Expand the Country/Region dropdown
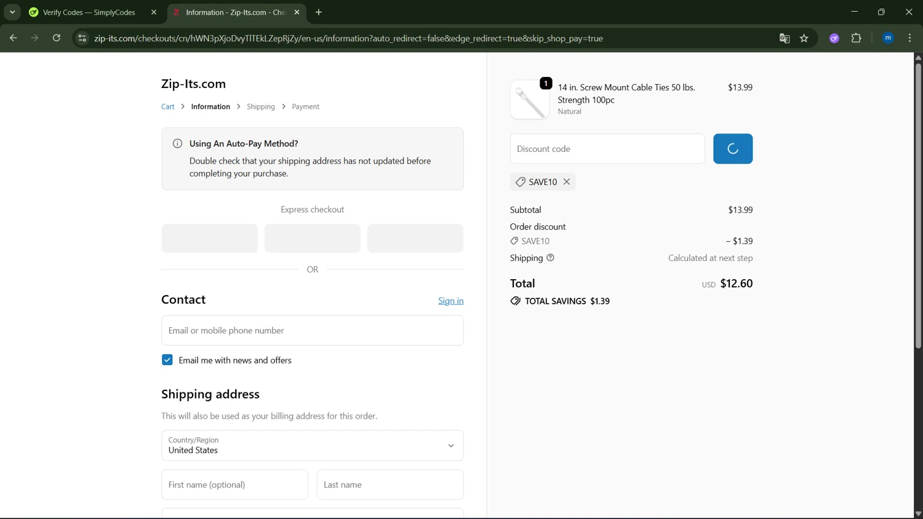The width and height of the screenshot is (923, 519). tap(313, 445)
